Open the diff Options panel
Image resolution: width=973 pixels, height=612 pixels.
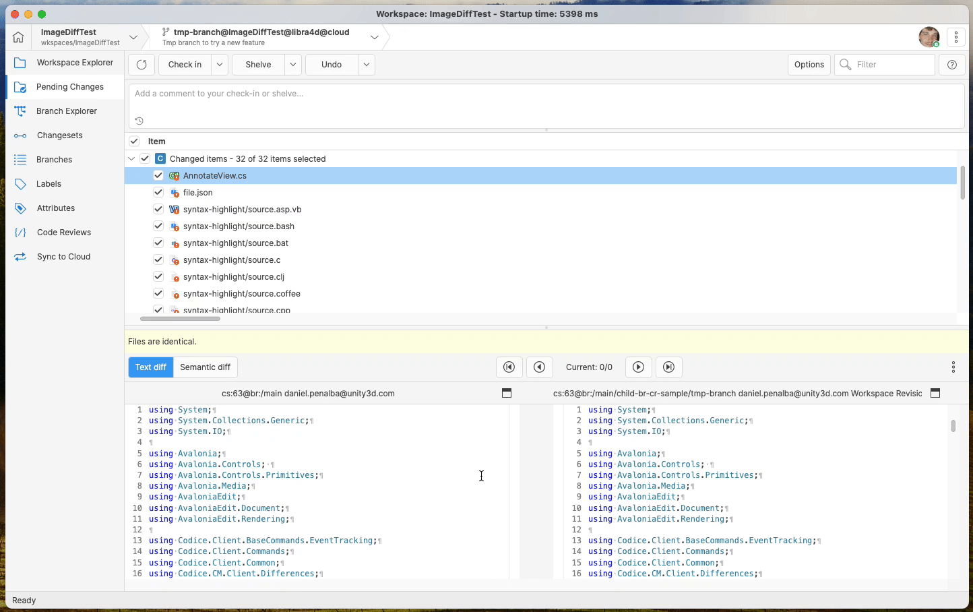coord(809,65)
